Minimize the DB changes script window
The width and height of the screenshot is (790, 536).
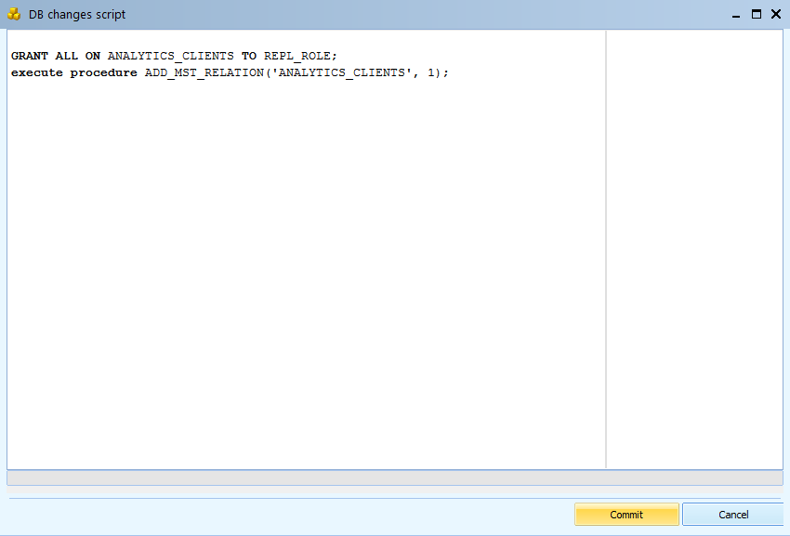pyautogui.click(x=736, y=14)
